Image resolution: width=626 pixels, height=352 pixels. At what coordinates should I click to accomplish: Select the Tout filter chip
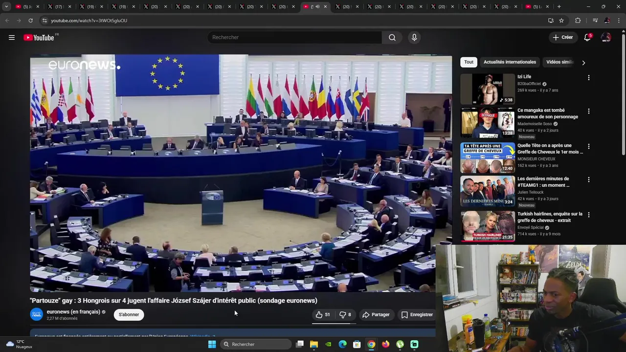469,62
